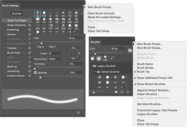Click the lock icon next to Smoothing

pos(30,71)
